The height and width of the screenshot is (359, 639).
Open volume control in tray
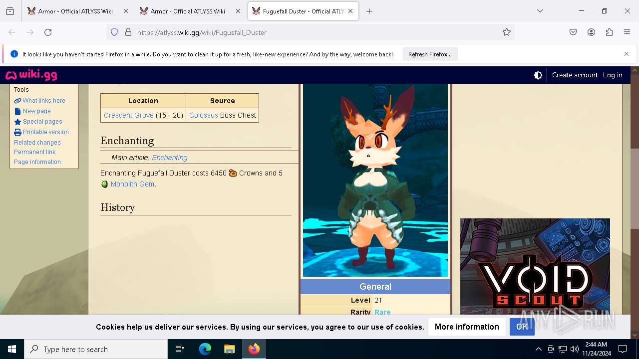(x=574, y=349)
